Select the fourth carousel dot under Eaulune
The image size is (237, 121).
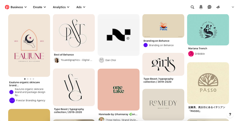pyautogui.click(x=33, y=79)
